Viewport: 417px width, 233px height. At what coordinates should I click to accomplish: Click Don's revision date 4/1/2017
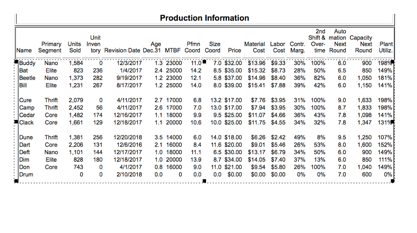(x=131, y=167)
